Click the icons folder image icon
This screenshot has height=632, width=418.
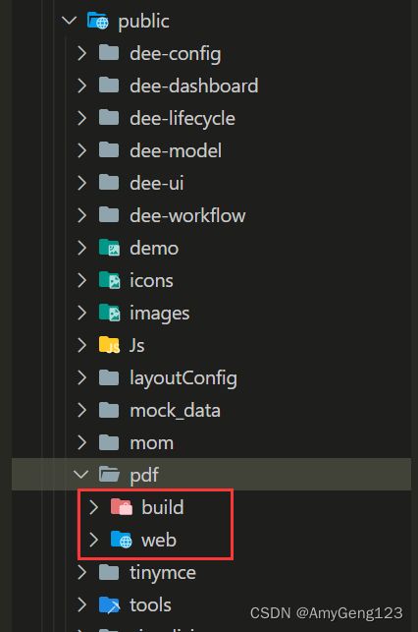click(x=110, y=280)
